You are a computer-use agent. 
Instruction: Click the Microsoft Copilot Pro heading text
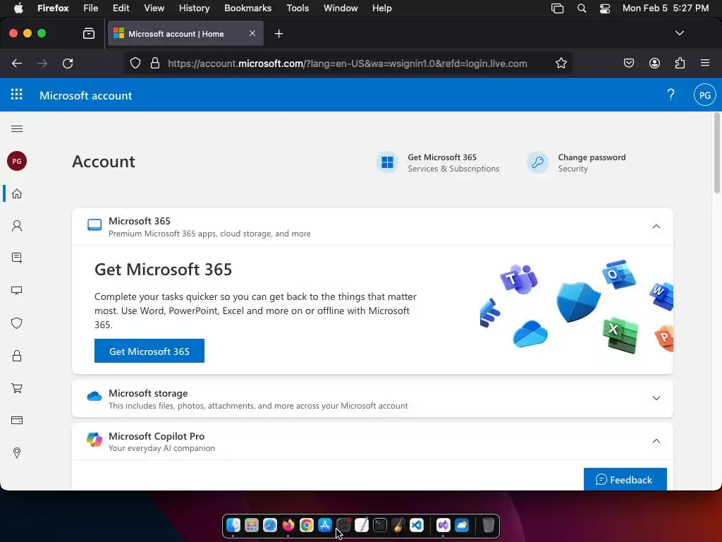tap(157, 436)
